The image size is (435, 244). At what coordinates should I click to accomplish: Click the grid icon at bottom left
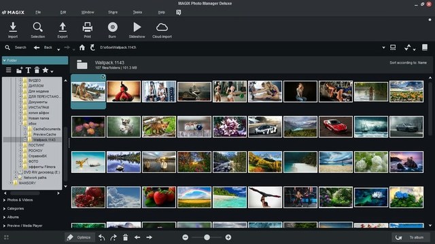[x=6, y=237]
